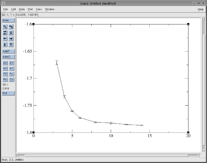The image size is (207, 163).
Task: Click the vertical scrollbar down arrow
Action: [204, 151]
